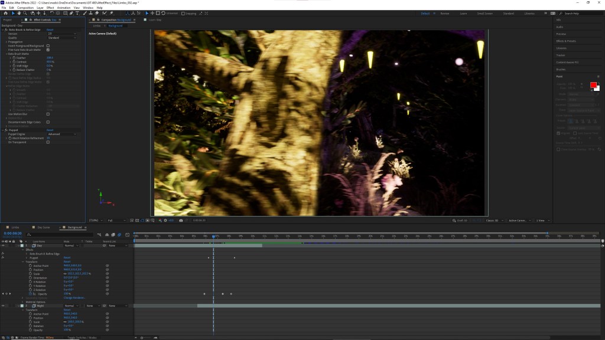
Task: Click Reset next to Roto Brush effect
Action: click(x=50, y=30)
